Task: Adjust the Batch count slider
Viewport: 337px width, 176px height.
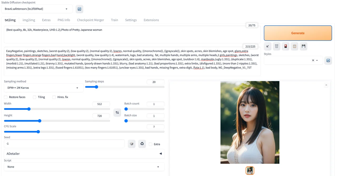Action: (144, 109)
